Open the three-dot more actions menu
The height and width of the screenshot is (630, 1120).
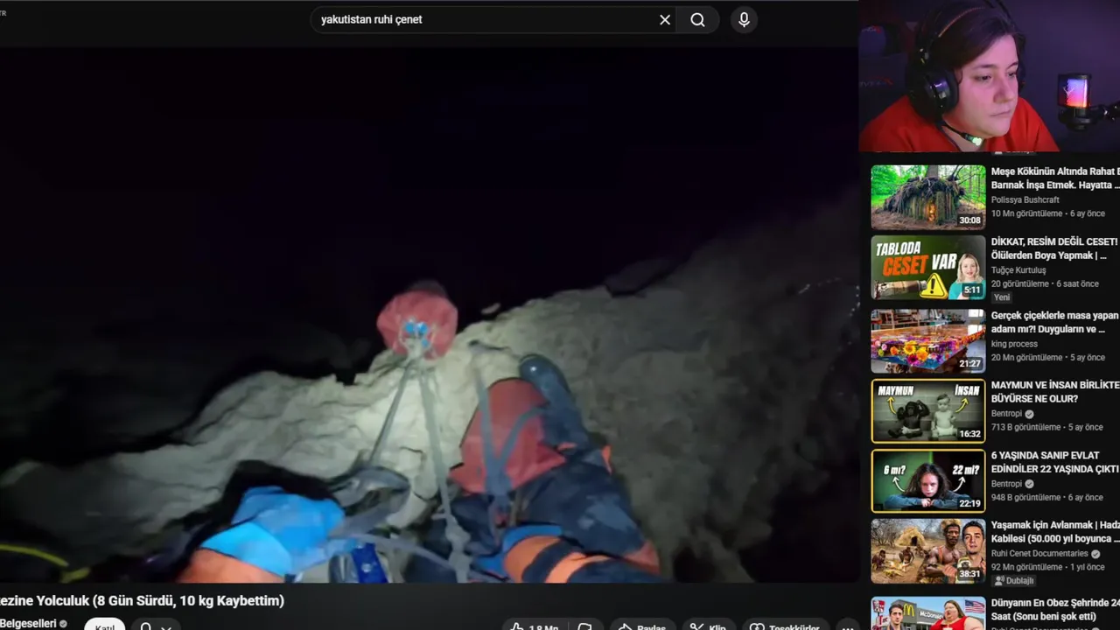(x=847, y=626)
